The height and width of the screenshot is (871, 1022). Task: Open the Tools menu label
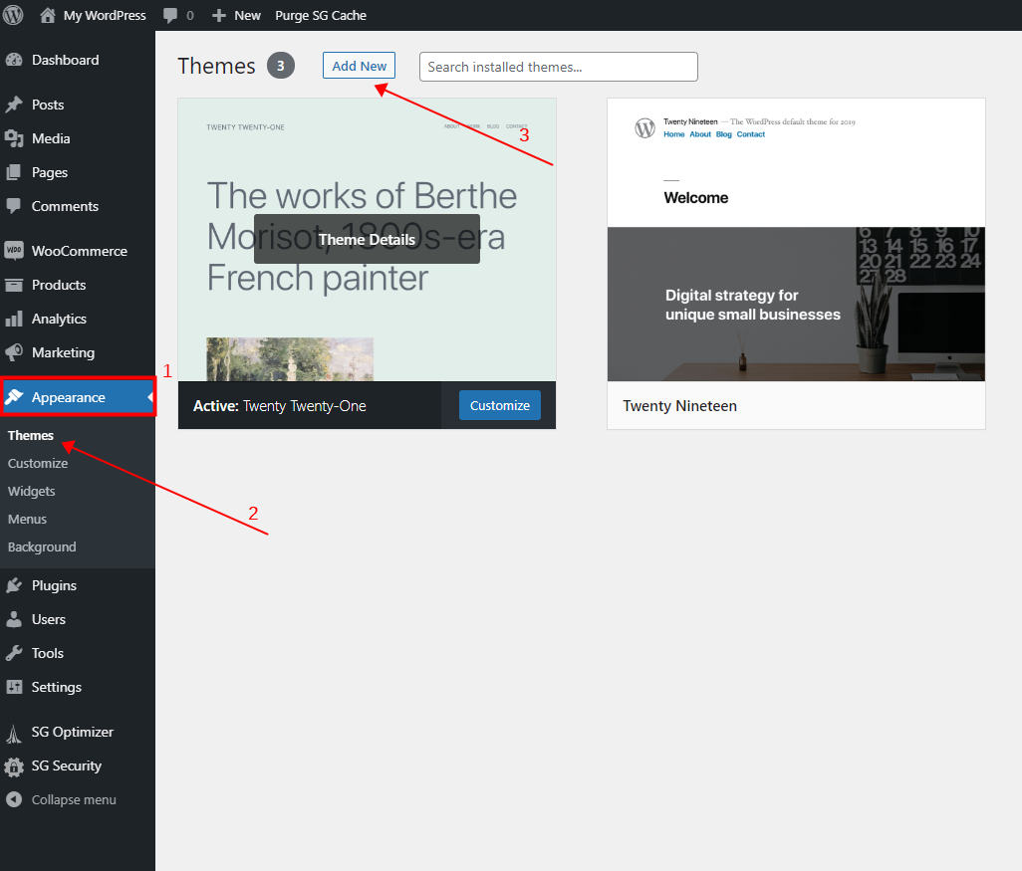click(x=48, y=653)
